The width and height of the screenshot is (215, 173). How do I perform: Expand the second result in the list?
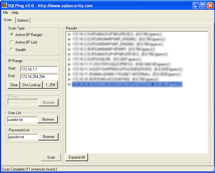[69, 39]
